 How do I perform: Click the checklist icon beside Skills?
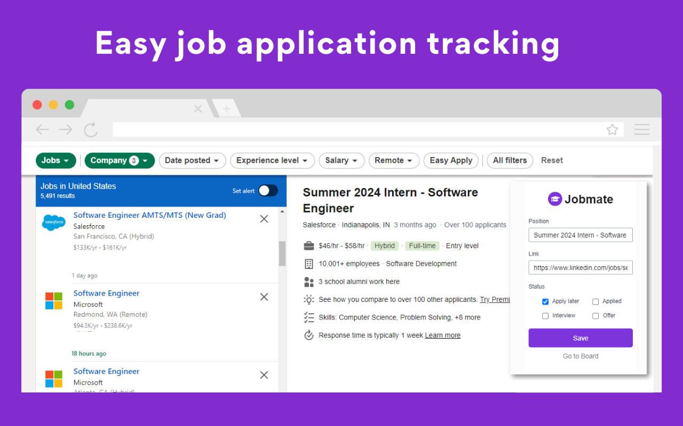(308, 317)
